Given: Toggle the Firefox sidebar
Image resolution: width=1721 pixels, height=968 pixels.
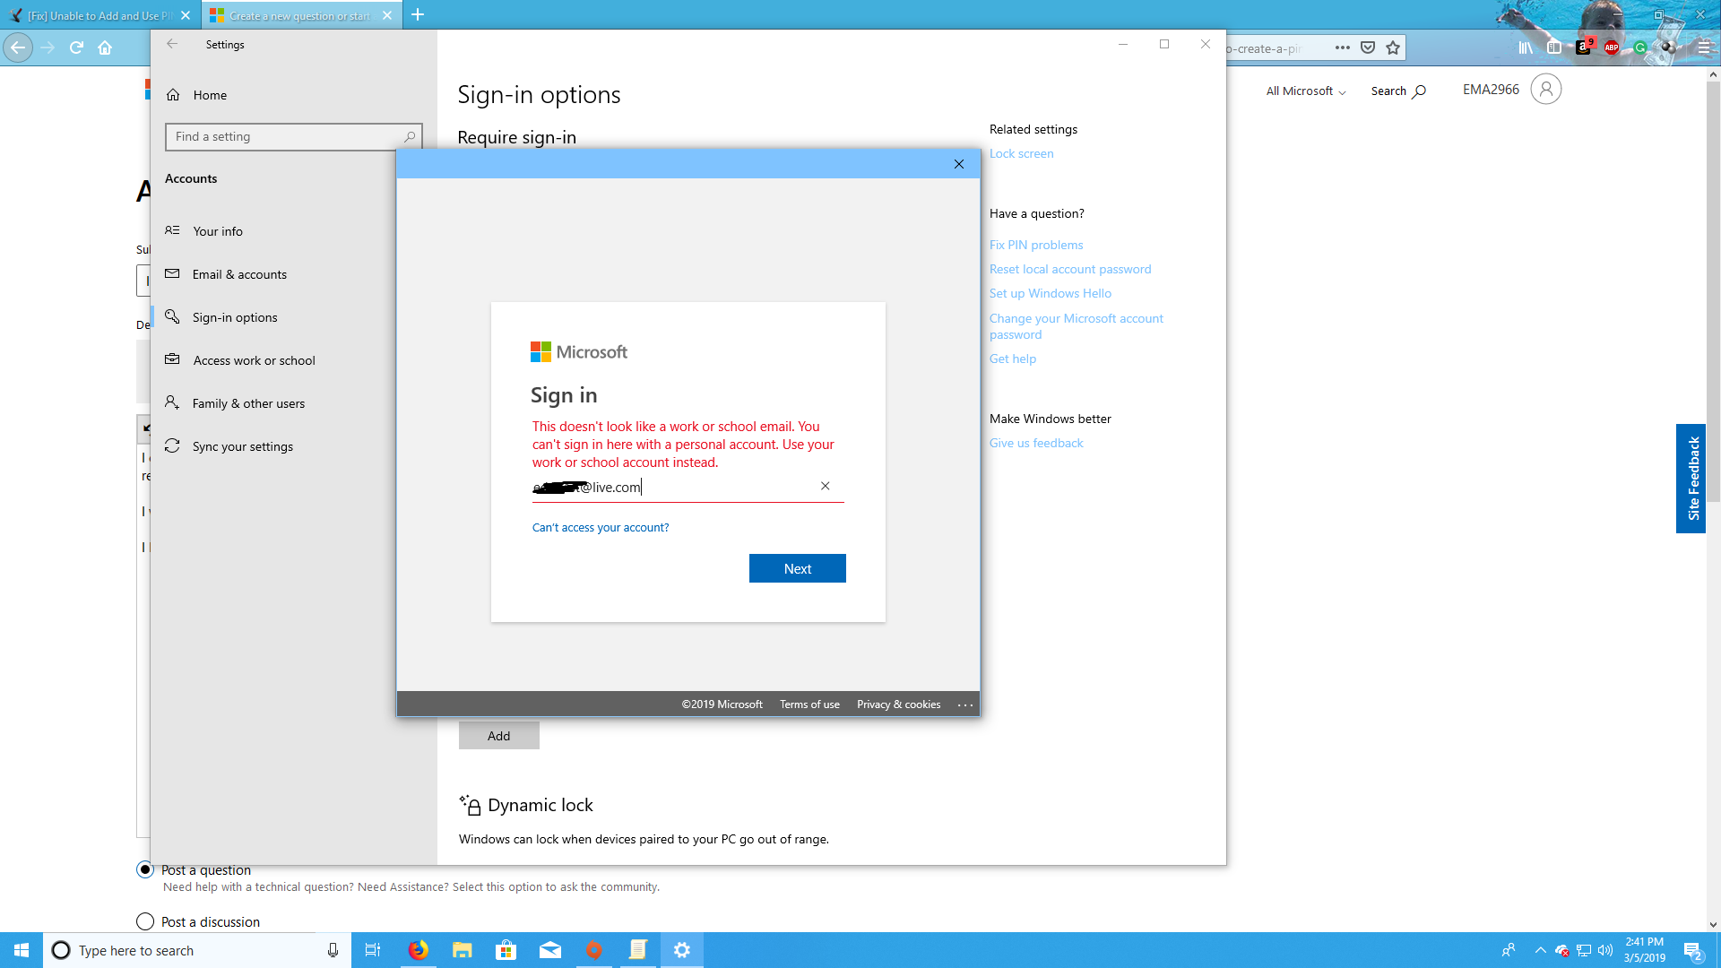Looking at the screenshot, I should pos(1554,48).
